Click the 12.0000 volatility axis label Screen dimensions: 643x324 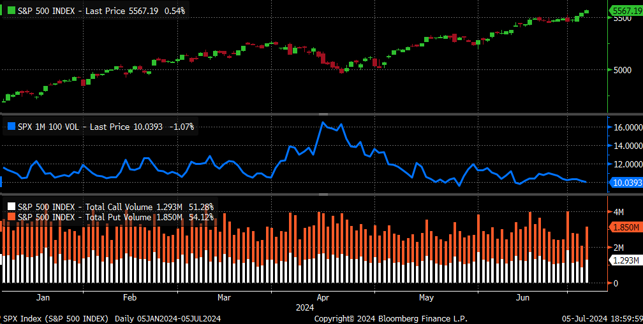click(x=628, y=164)
